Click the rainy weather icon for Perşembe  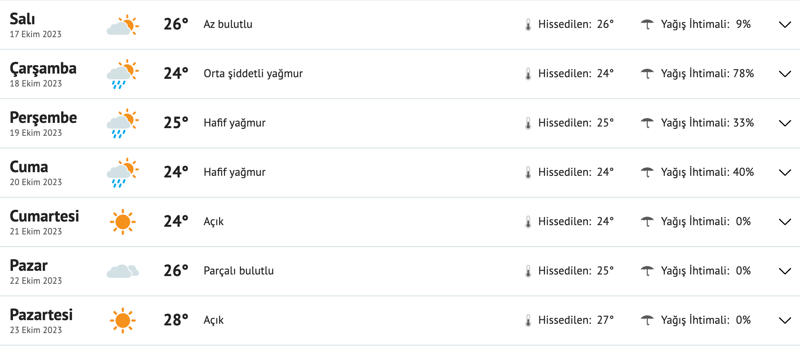[x=123, y=124]
